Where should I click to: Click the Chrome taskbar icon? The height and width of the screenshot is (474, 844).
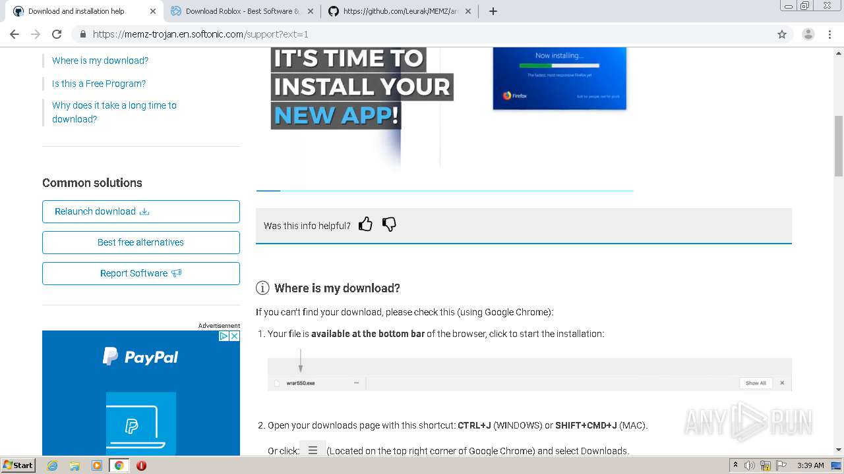coord(119,465)
